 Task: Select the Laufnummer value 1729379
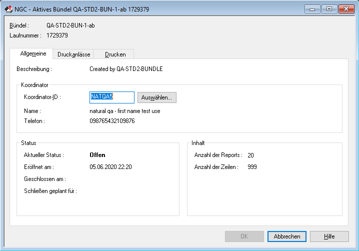point(57,35)
